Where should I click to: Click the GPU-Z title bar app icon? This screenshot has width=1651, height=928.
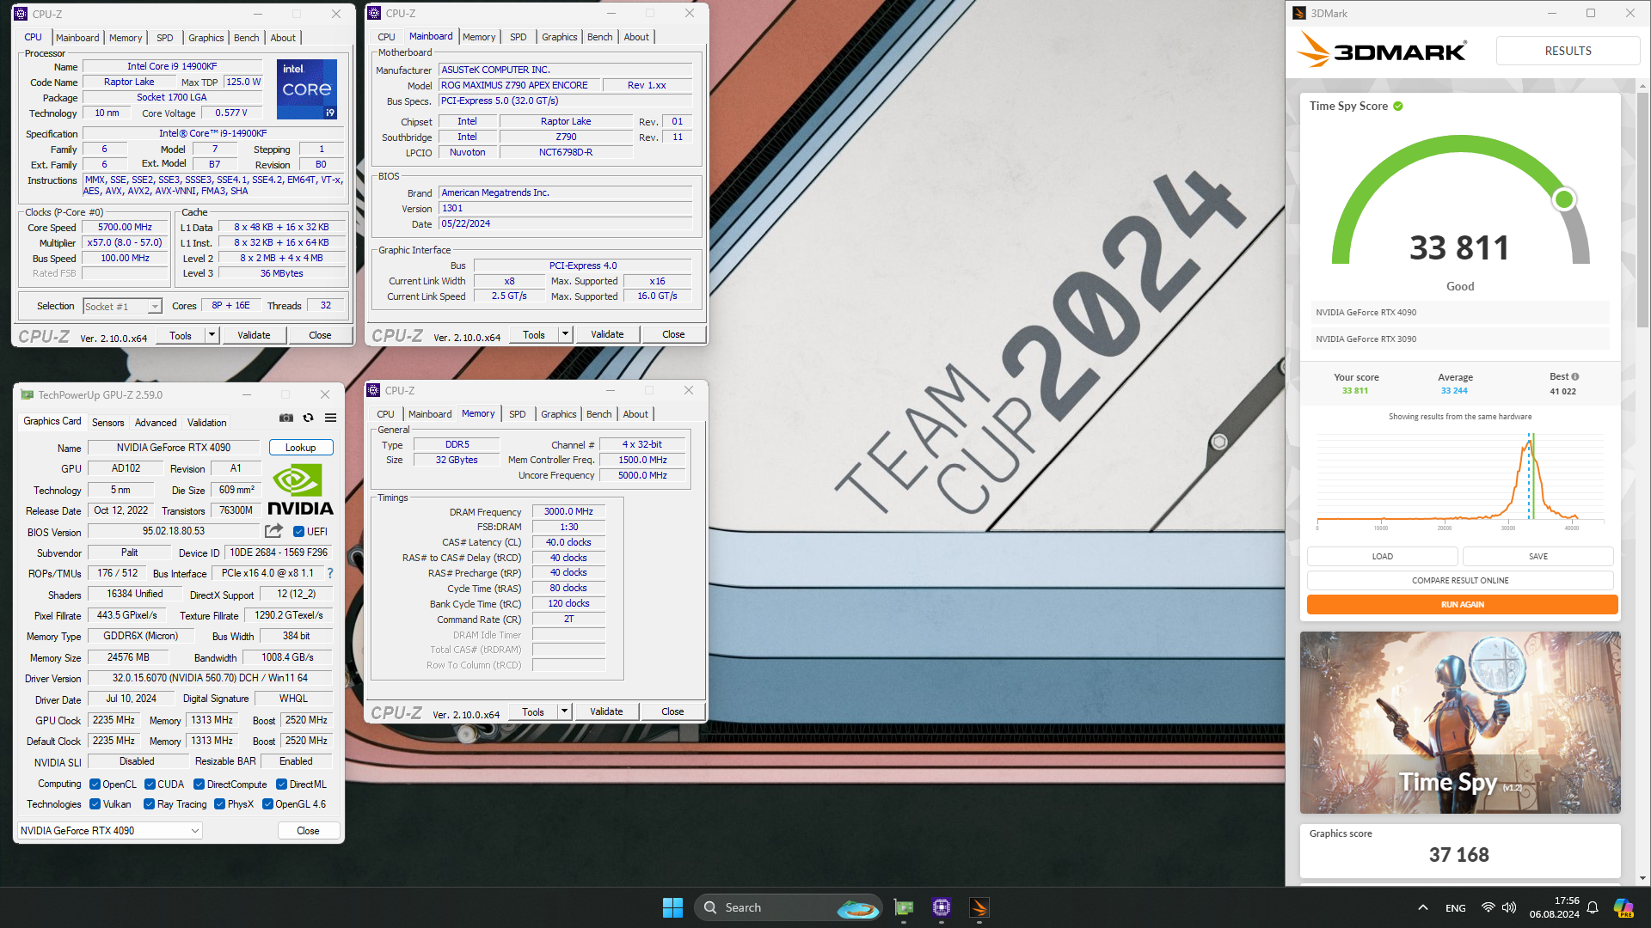pos(27,395)
